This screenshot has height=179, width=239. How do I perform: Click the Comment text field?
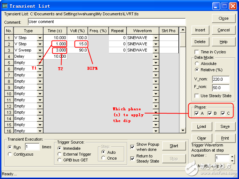click(x=106, y=22)
